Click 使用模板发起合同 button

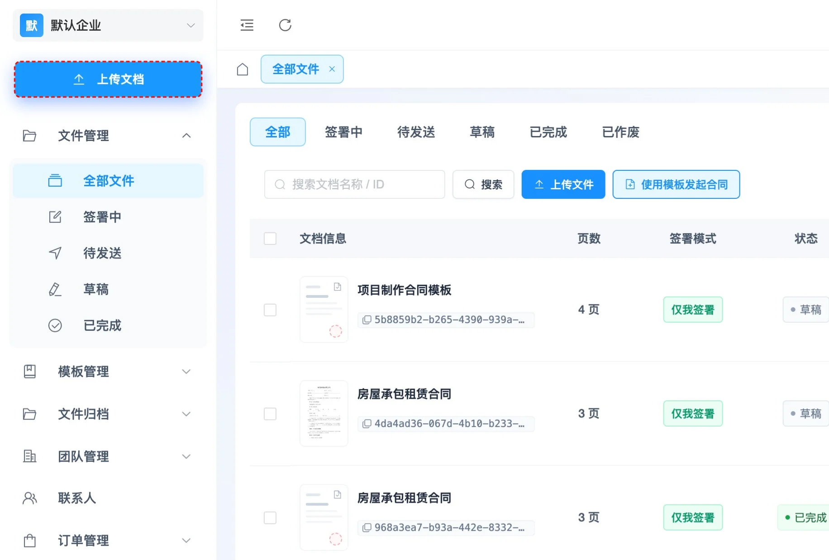click(x=677, y=184)
